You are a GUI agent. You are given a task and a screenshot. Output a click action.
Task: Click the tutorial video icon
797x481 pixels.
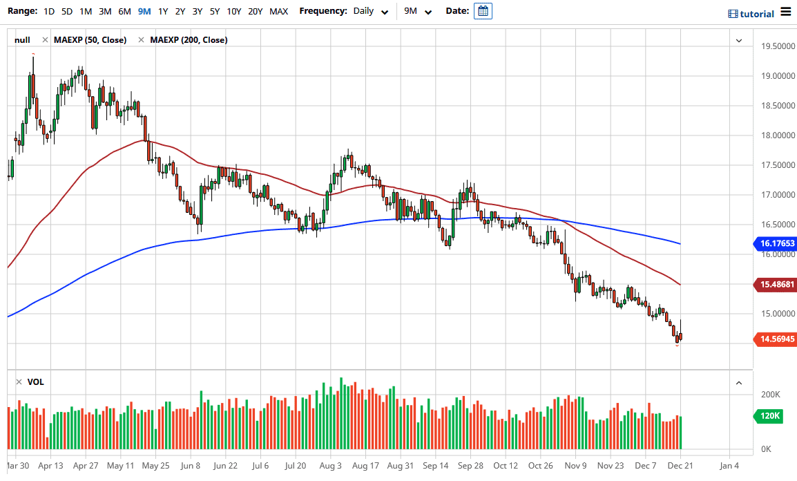click(733, 15)
